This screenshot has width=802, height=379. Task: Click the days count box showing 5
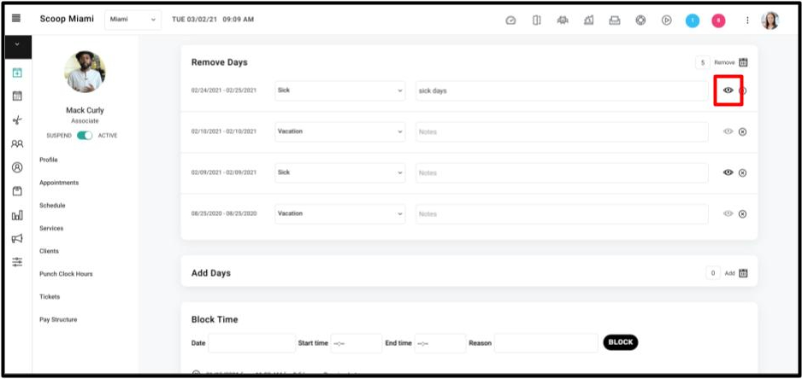pyautogui.click(x=702, y=62)
